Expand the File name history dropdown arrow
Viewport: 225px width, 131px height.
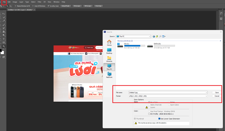206,92
